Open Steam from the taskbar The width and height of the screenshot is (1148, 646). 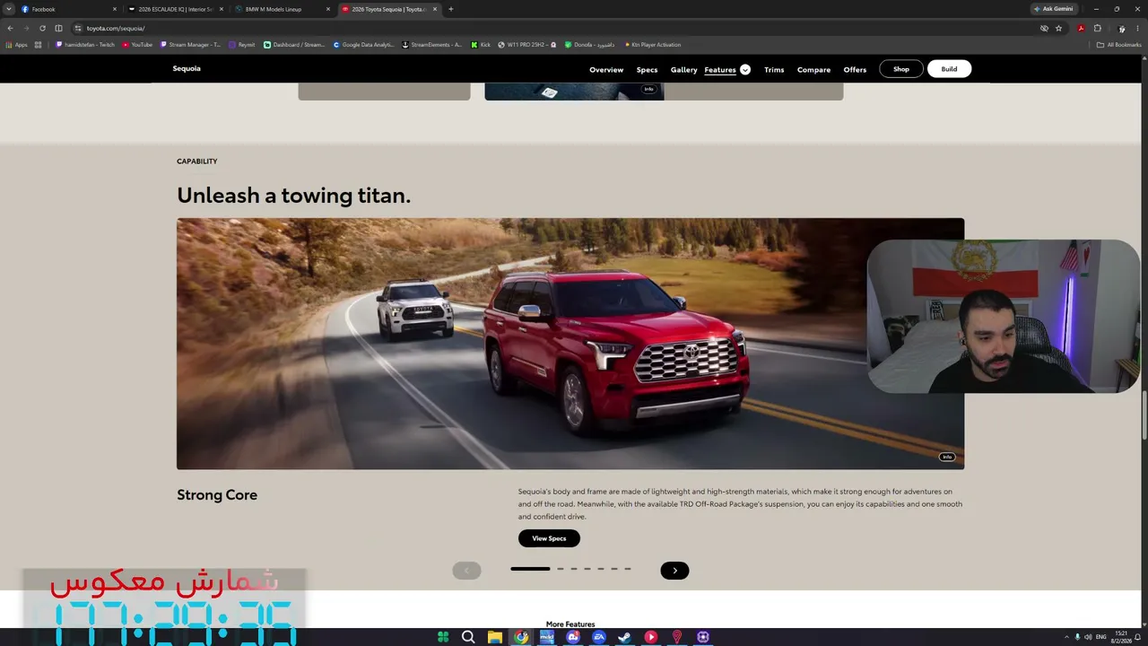625,637
